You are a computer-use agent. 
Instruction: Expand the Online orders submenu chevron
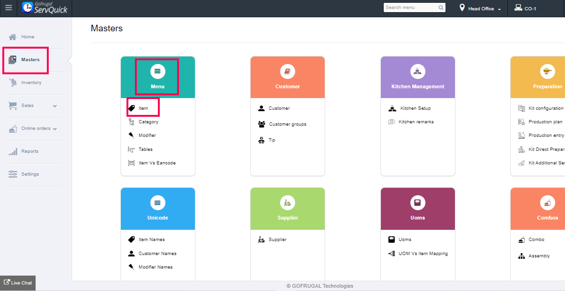pos(55,129)
